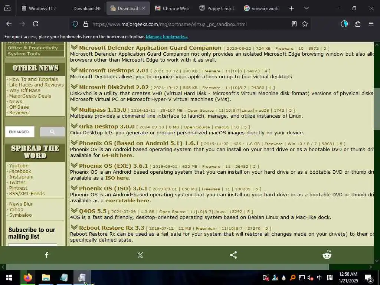Open the list all tabs chevron

[x=306, y=8]
